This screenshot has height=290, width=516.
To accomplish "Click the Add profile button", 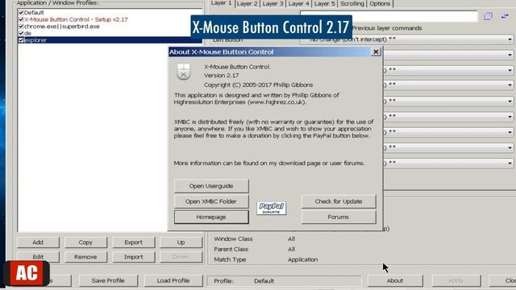I will tap(38, 242).
